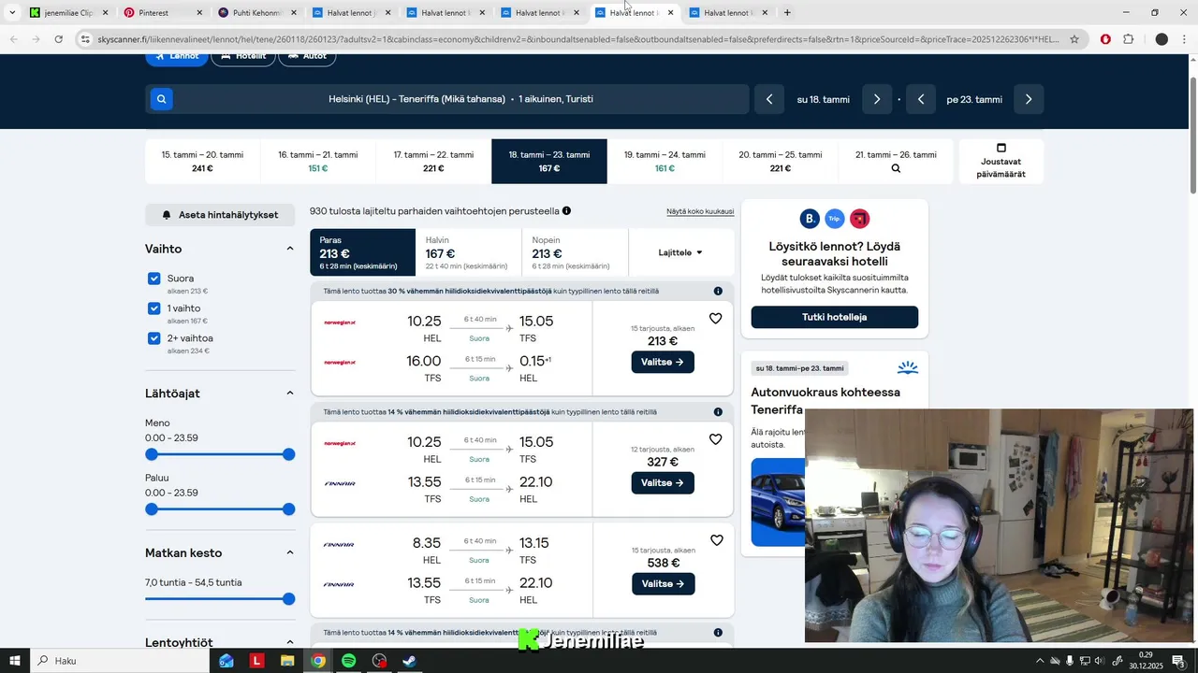Open the Lajittele sort dropdown
This screenshot has width=1198, height=673.
coord(680,252)
